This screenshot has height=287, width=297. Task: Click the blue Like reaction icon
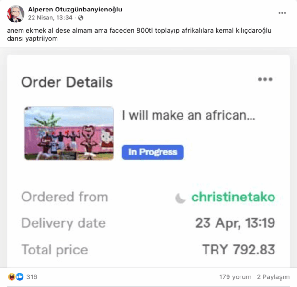[x=20, y=277]
